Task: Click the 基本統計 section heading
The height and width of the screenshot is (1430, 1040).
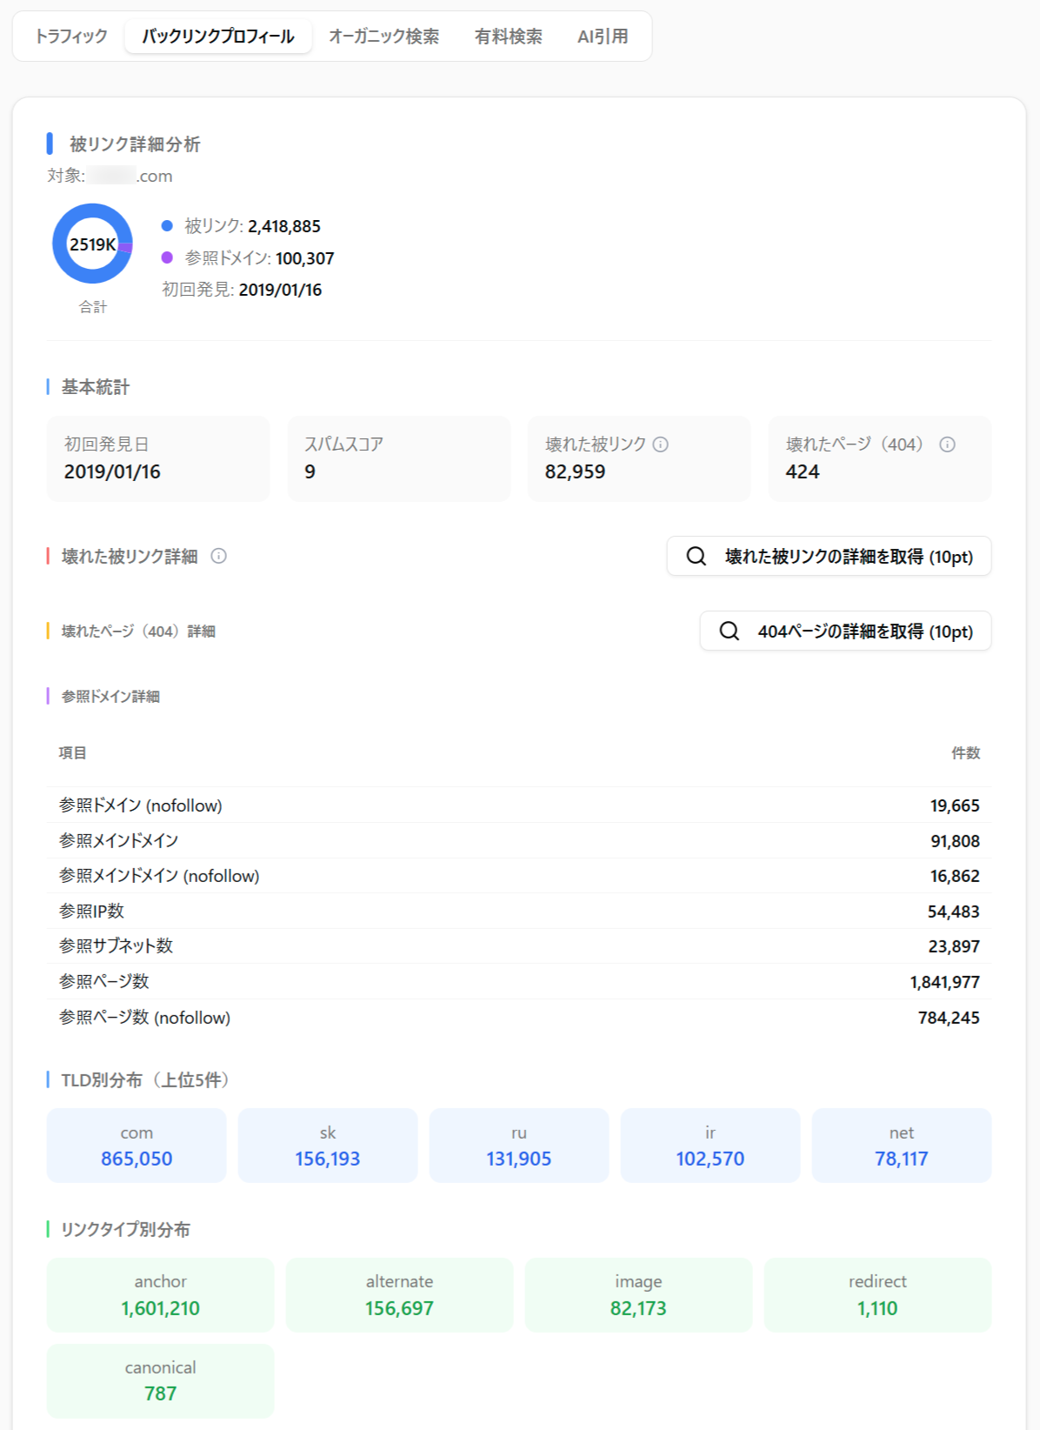Action: [x=96, y=387]
